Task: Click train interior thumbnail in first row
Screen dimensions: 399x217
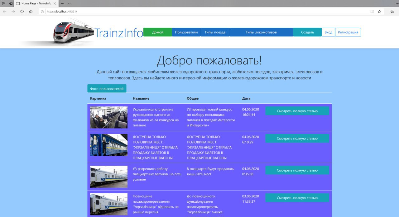Action: point(109,117)
